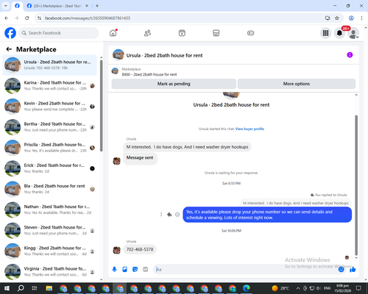This screenshot has height=294, width=368.
Task: Go to the Home feed icon
Action: (113, 33)
